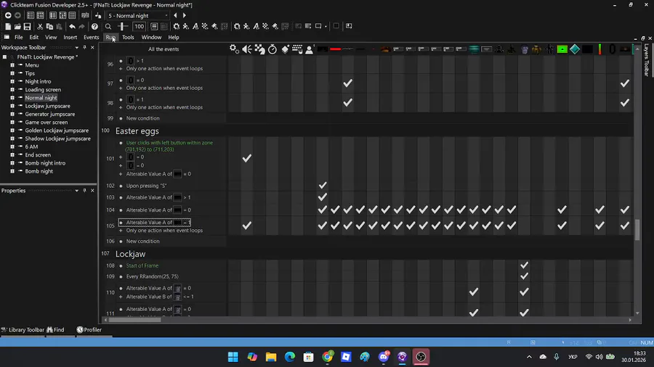Toggle event 104 checkmark under green object column
Viewport: 654px width, 367px height.
(562, 210)
